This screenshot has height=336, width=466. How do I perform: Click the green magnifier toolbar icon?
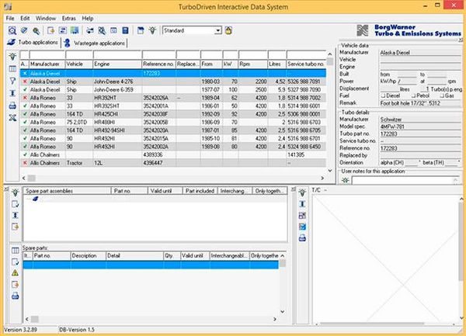click(x=37, y=30)
